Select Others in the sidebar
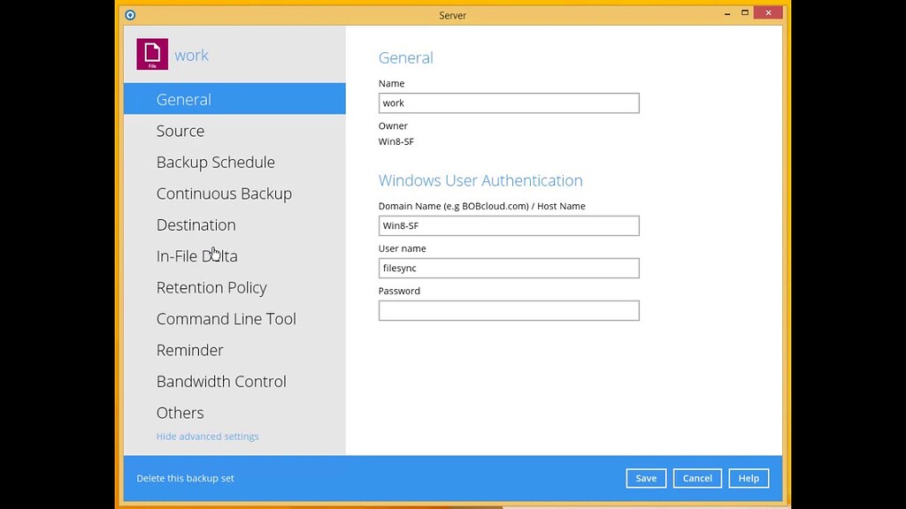Viewport: 906px width, 509px height. pos(180,413)
